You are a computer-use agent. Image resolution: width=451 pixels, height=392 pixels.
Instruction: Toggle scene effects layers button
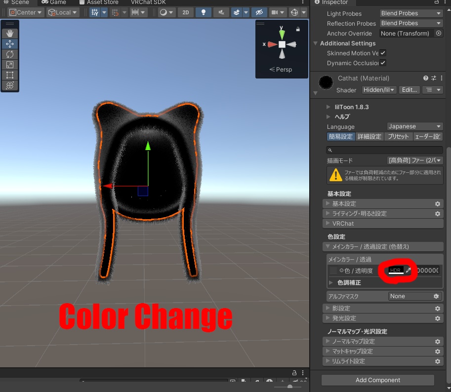[x=236, y=12]
